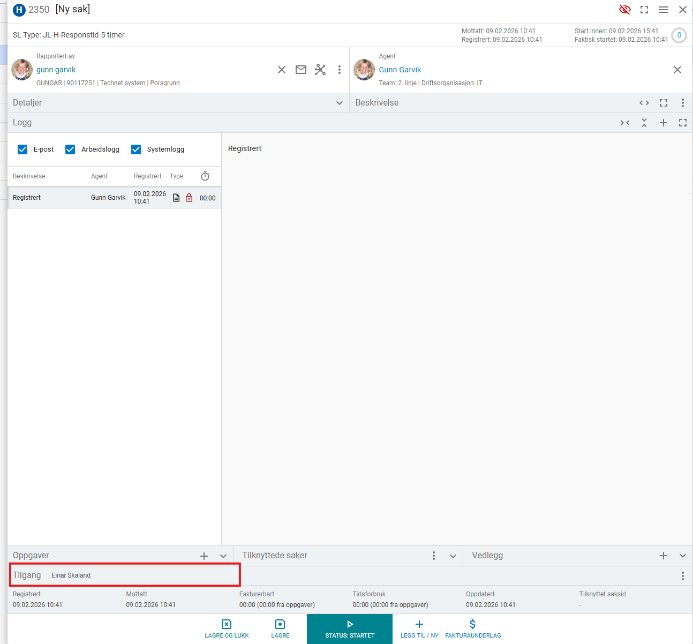Add a new attachment in Vedlegg
Image resolution: width=693 pixels, height=644 pixels.
click(x=663, y=556)
